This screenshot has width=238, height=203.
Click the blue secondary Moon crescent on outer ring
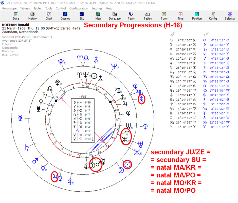click(121, 170)
